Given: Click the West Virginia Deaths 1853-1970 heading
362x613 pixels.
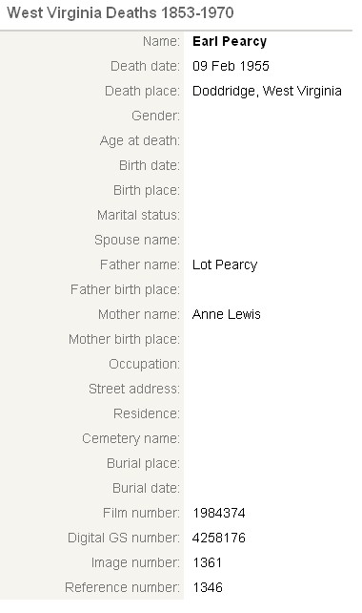Looking at the screenshot, I should pyautogui.click(x=120, y=13).
